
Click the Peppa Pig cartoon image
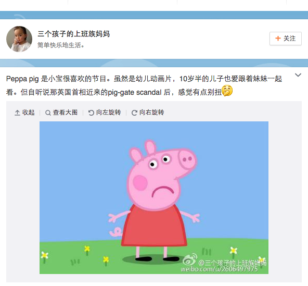[154, 197]
